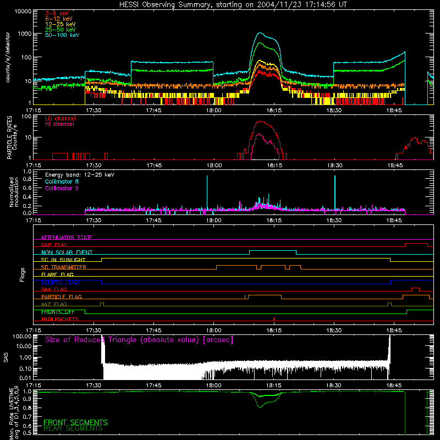The width and height of the screenshot is (440, 440).
Task: Click the BAD_PACKETS red spike marker
Action: coord(273,319)
